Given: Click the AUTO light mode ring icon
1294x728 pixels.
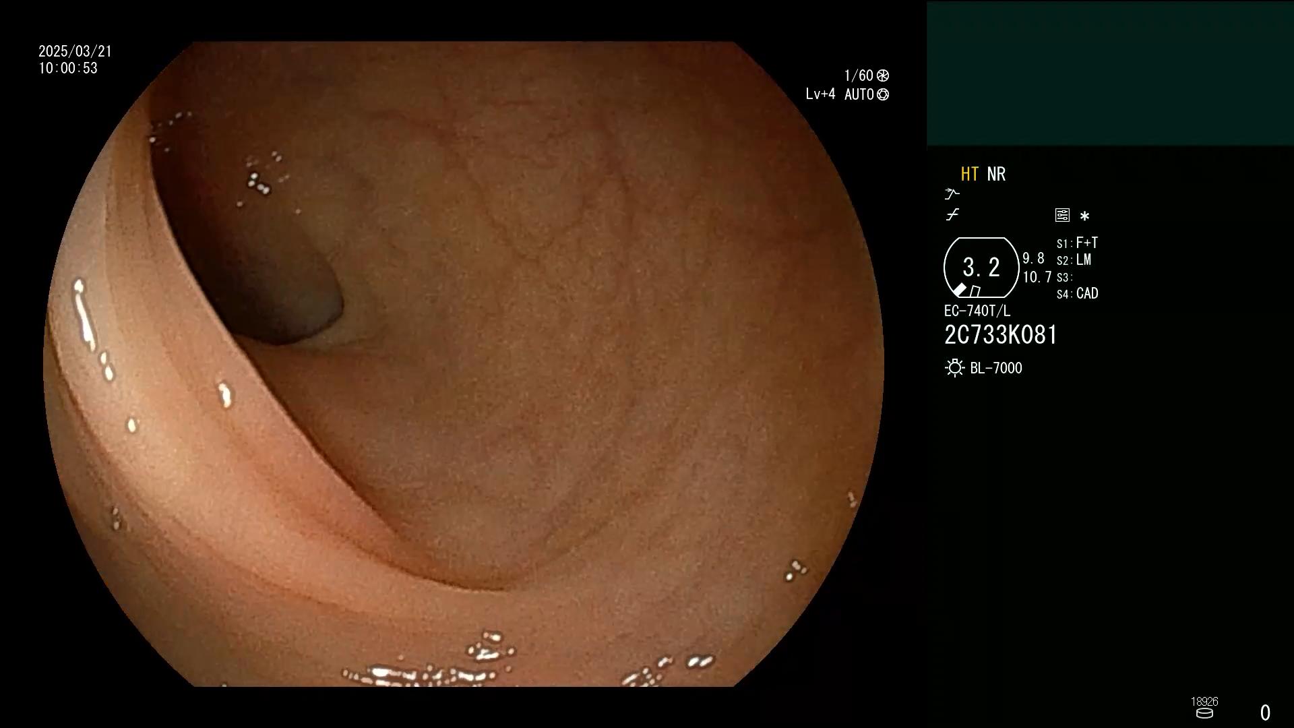Looking at the screenshot, I should tap(883, 94).
